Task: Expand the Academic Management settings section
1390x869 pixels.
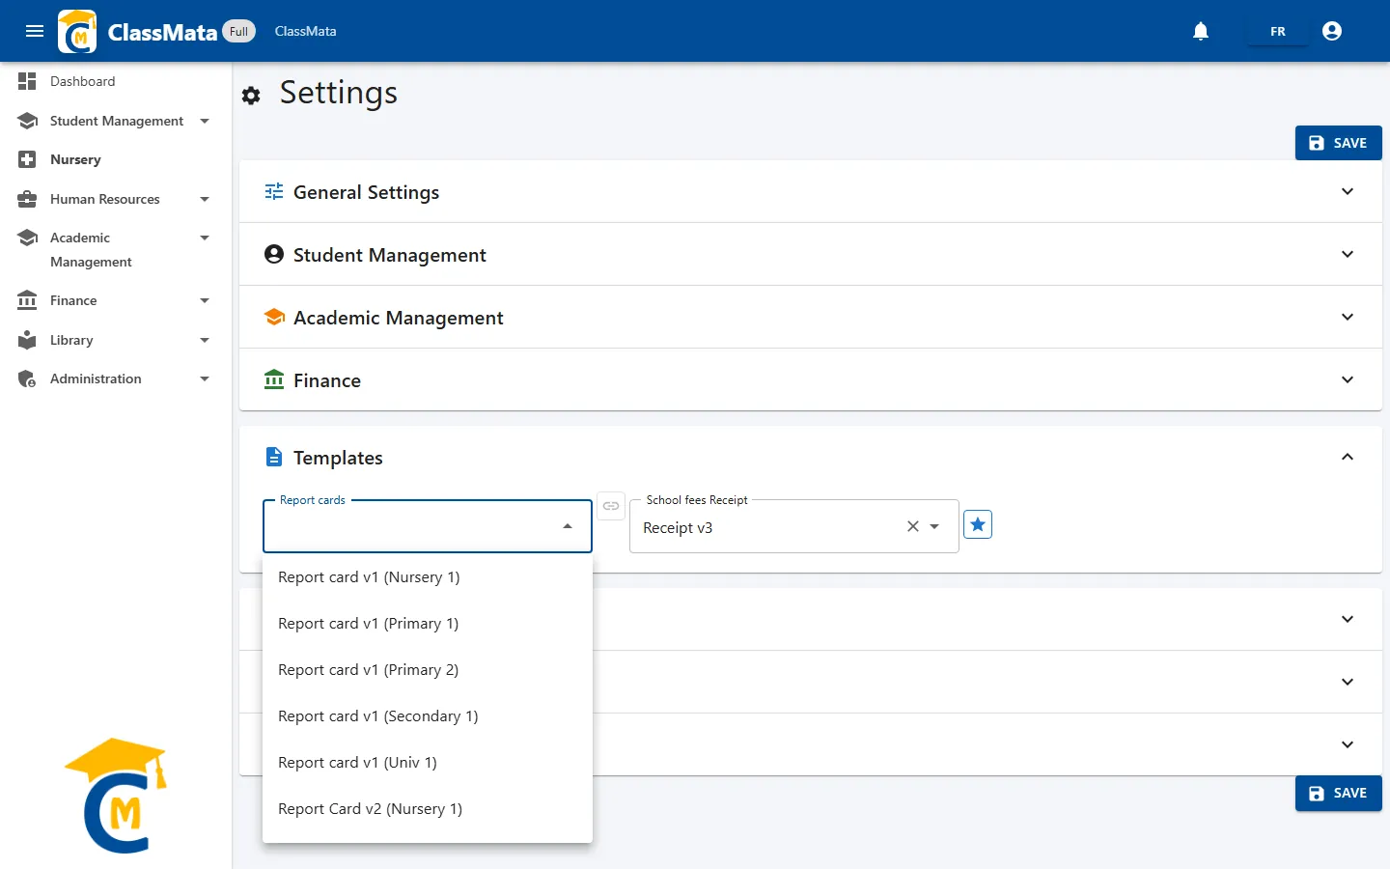Action: click(1348, 317)
